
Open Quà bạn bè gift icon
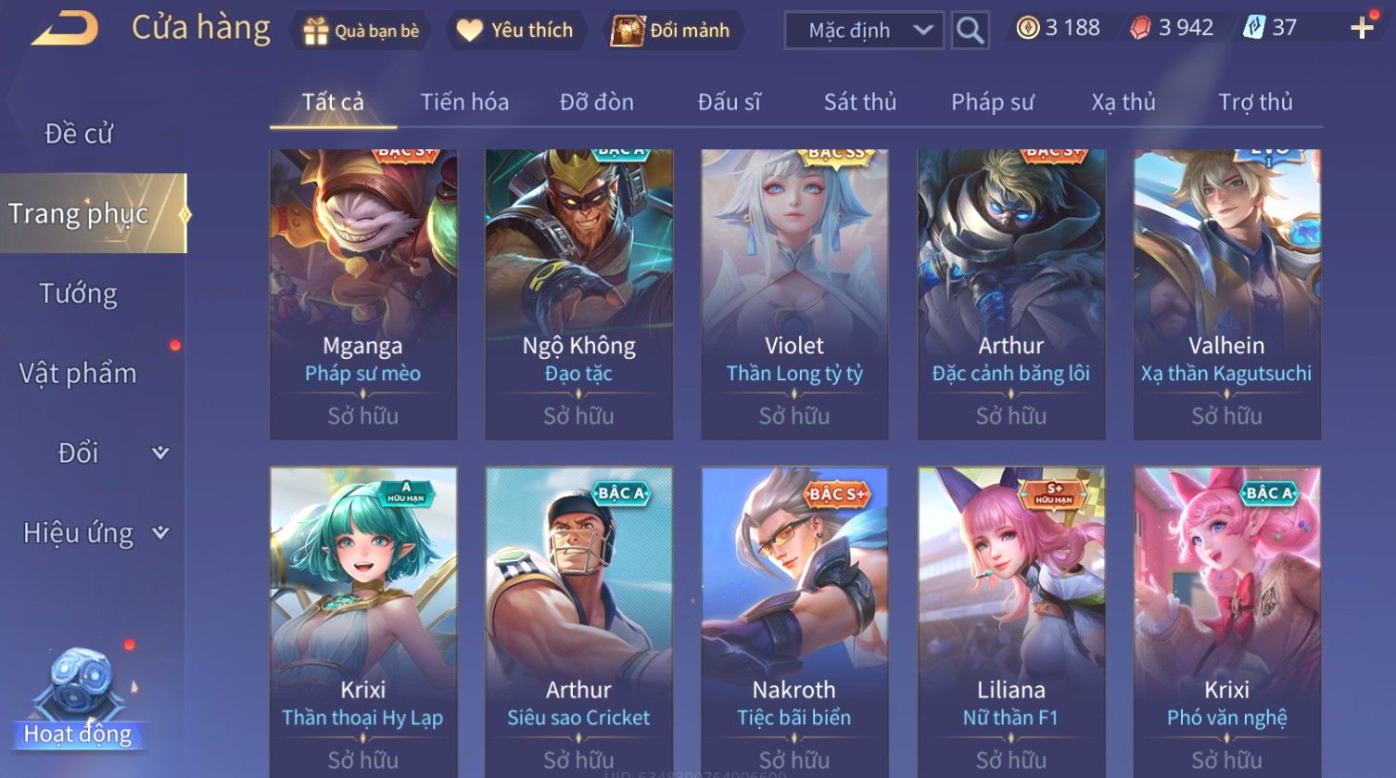(315, 31)
